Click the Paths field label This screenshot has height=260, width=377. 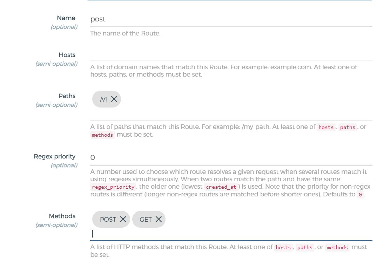[67, 96]
